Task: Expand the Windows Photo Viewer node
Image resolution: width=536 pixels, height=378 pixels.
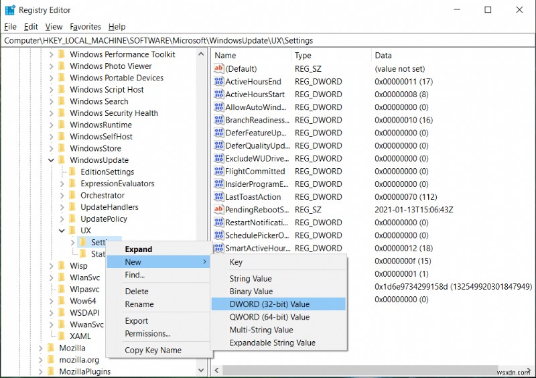Action: click(x=52, y=66)
